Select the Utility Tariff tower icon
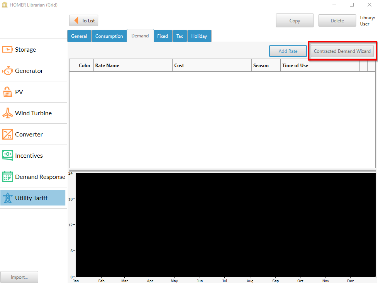378x283 pixels. (8, 198)
